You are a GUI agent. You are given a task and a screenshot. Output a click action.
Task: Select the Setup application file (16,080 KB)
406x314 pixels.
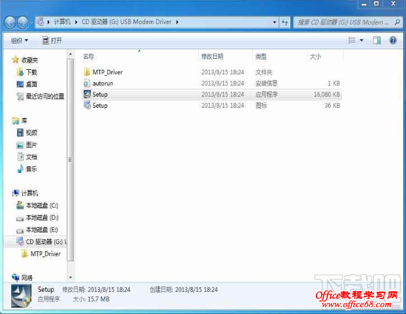[x=212, y=94]
